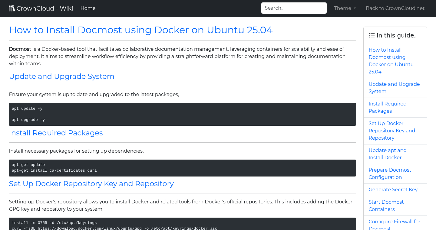Viewport: 436px width, 230px height.
Task: Click the apt update code block
Action: 182,114
